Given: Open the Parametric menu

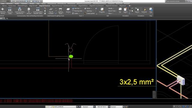Looking at the screenshot, I should [24, 4].
